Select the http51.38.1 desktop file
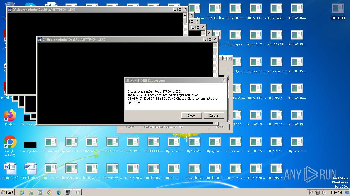 [112, 145]
